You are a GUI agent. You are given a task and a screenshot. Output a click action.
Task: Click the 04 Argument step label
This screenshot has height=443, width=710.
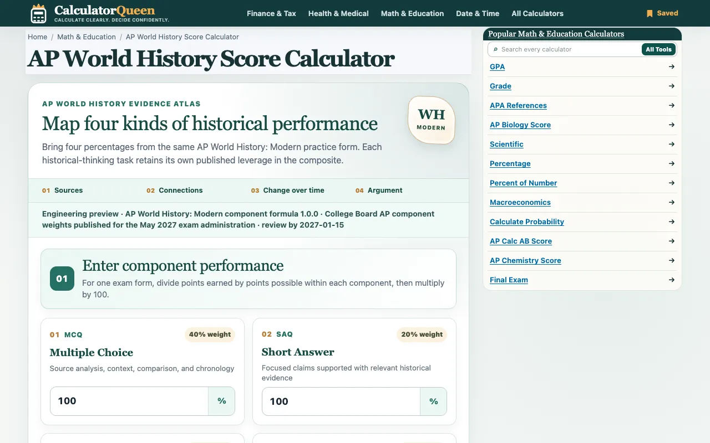[379, 190]
